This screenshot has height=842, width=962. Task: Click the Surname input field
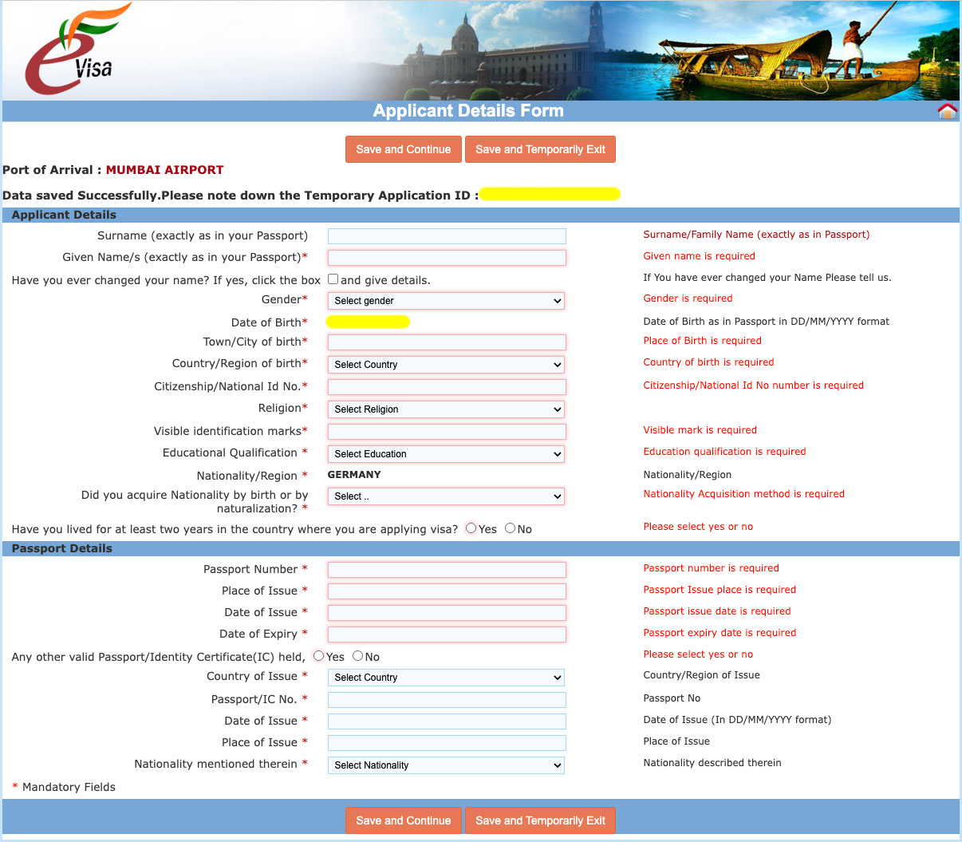click(x=446, y=235)
